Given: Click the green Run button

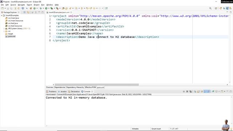Looking at the screenshot, I should 46,8.
